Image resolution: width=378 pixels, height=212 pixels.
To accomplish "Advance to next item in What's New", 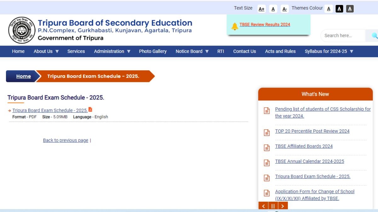I will click(283, 206).
